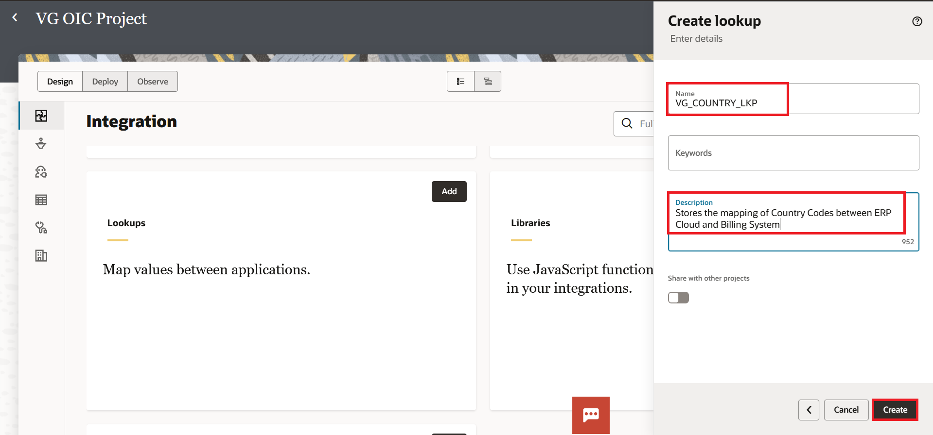Add a new lookup in Lookups card
Screen dimensions: 933x435
pos(449,191)
